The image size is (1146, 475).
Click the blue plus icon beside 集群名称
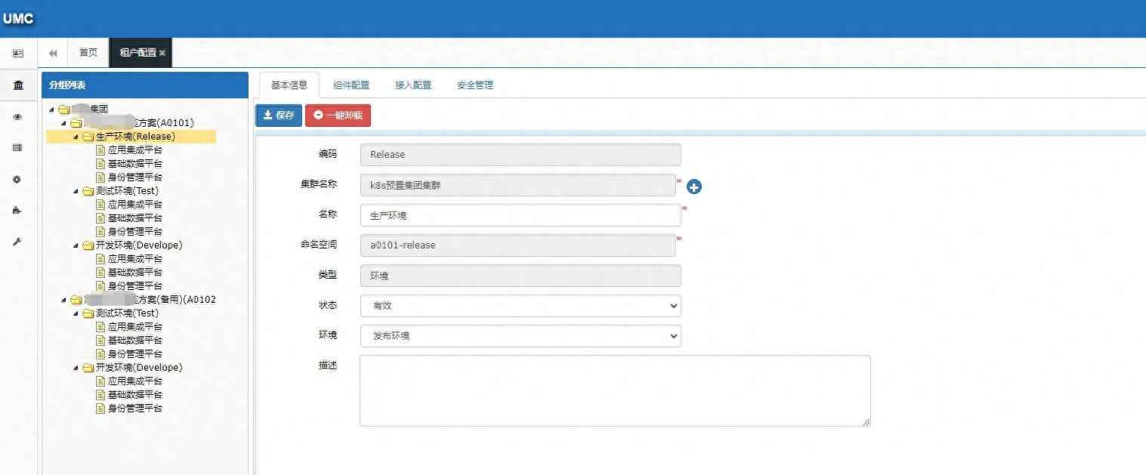[694, 187]
